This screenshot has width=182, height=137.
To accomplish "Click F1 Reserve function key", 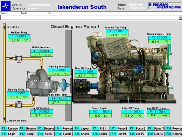I will click(x=9, y=128).
